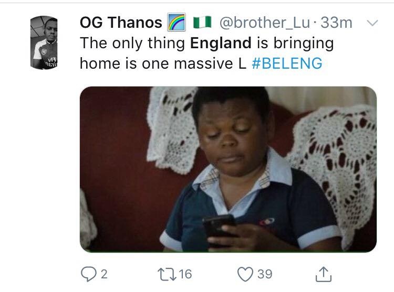Open the #BELENG hashtag
The width and height of the screenshot is (394, 292).
(287, 63)
